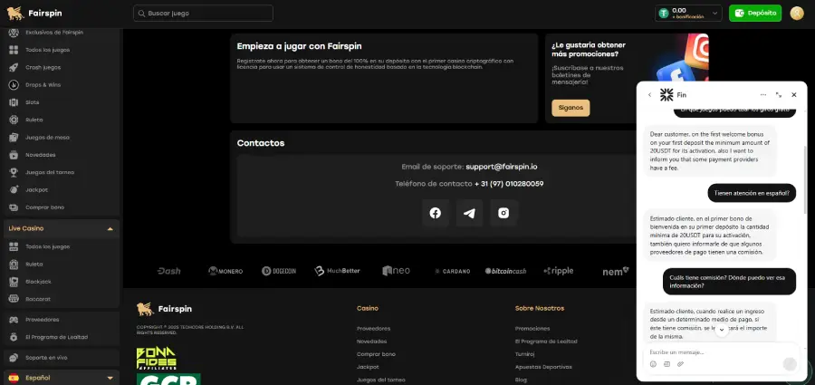This screenshot has height=385, width=815.
Task: Open footer Apuestas Deportivas link
Action: 543,367
